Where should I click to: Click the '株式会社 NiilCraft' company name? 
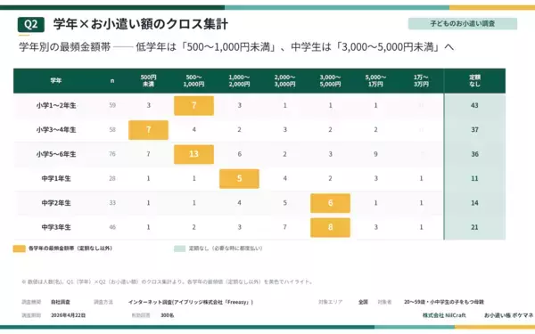click(x=444, y=315)
